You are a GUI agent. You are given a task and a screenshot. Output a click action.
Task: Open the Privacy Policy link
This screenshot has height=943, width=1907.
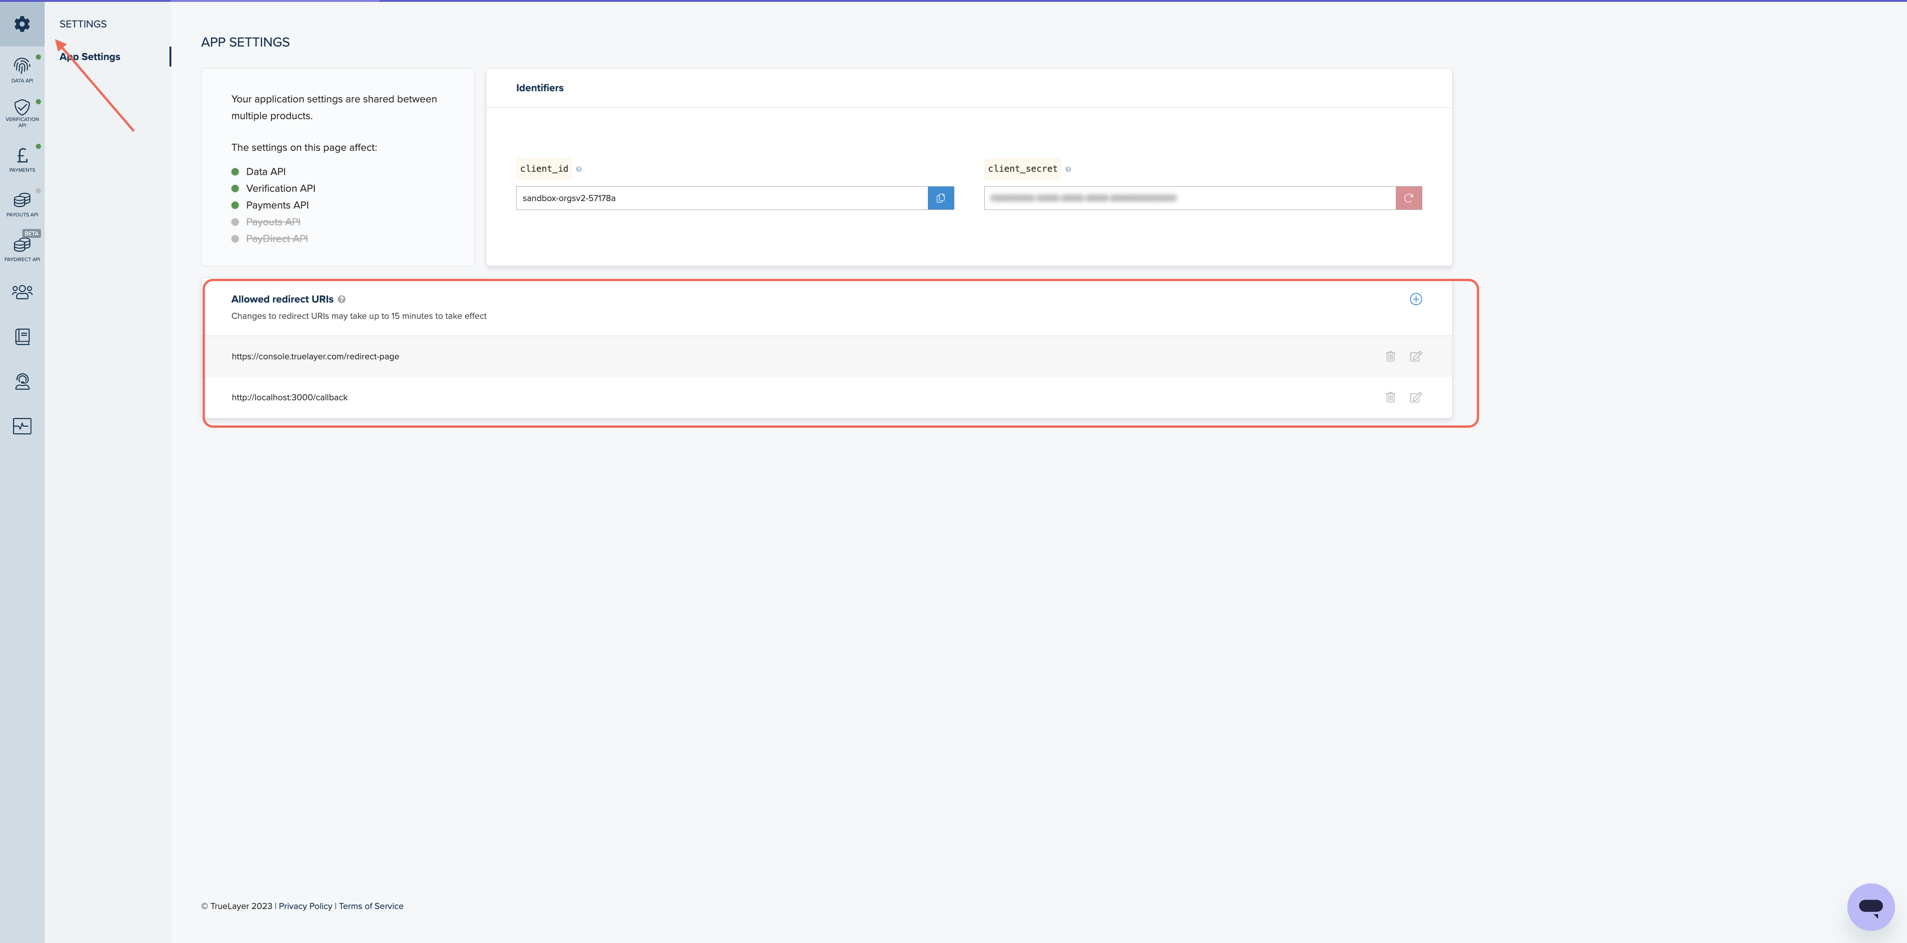(305, 906)
